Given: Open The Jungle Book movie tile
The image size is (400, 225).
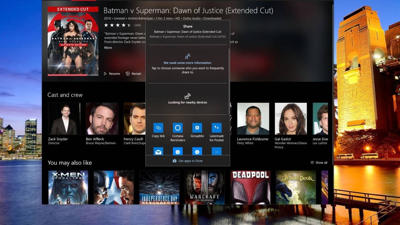Looking at the screenshot, I should (296, 187).
